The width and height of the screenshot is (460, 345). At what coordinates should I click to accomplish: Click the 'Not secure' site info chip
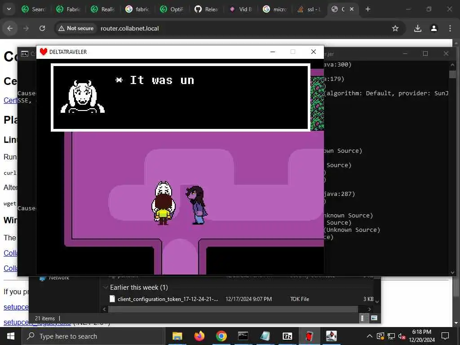click(x=76, y=28)
